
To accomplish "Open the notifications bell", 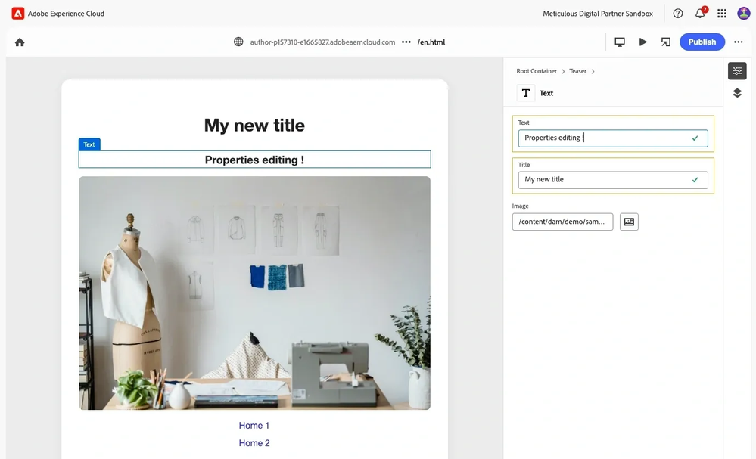I will point(700,14).
